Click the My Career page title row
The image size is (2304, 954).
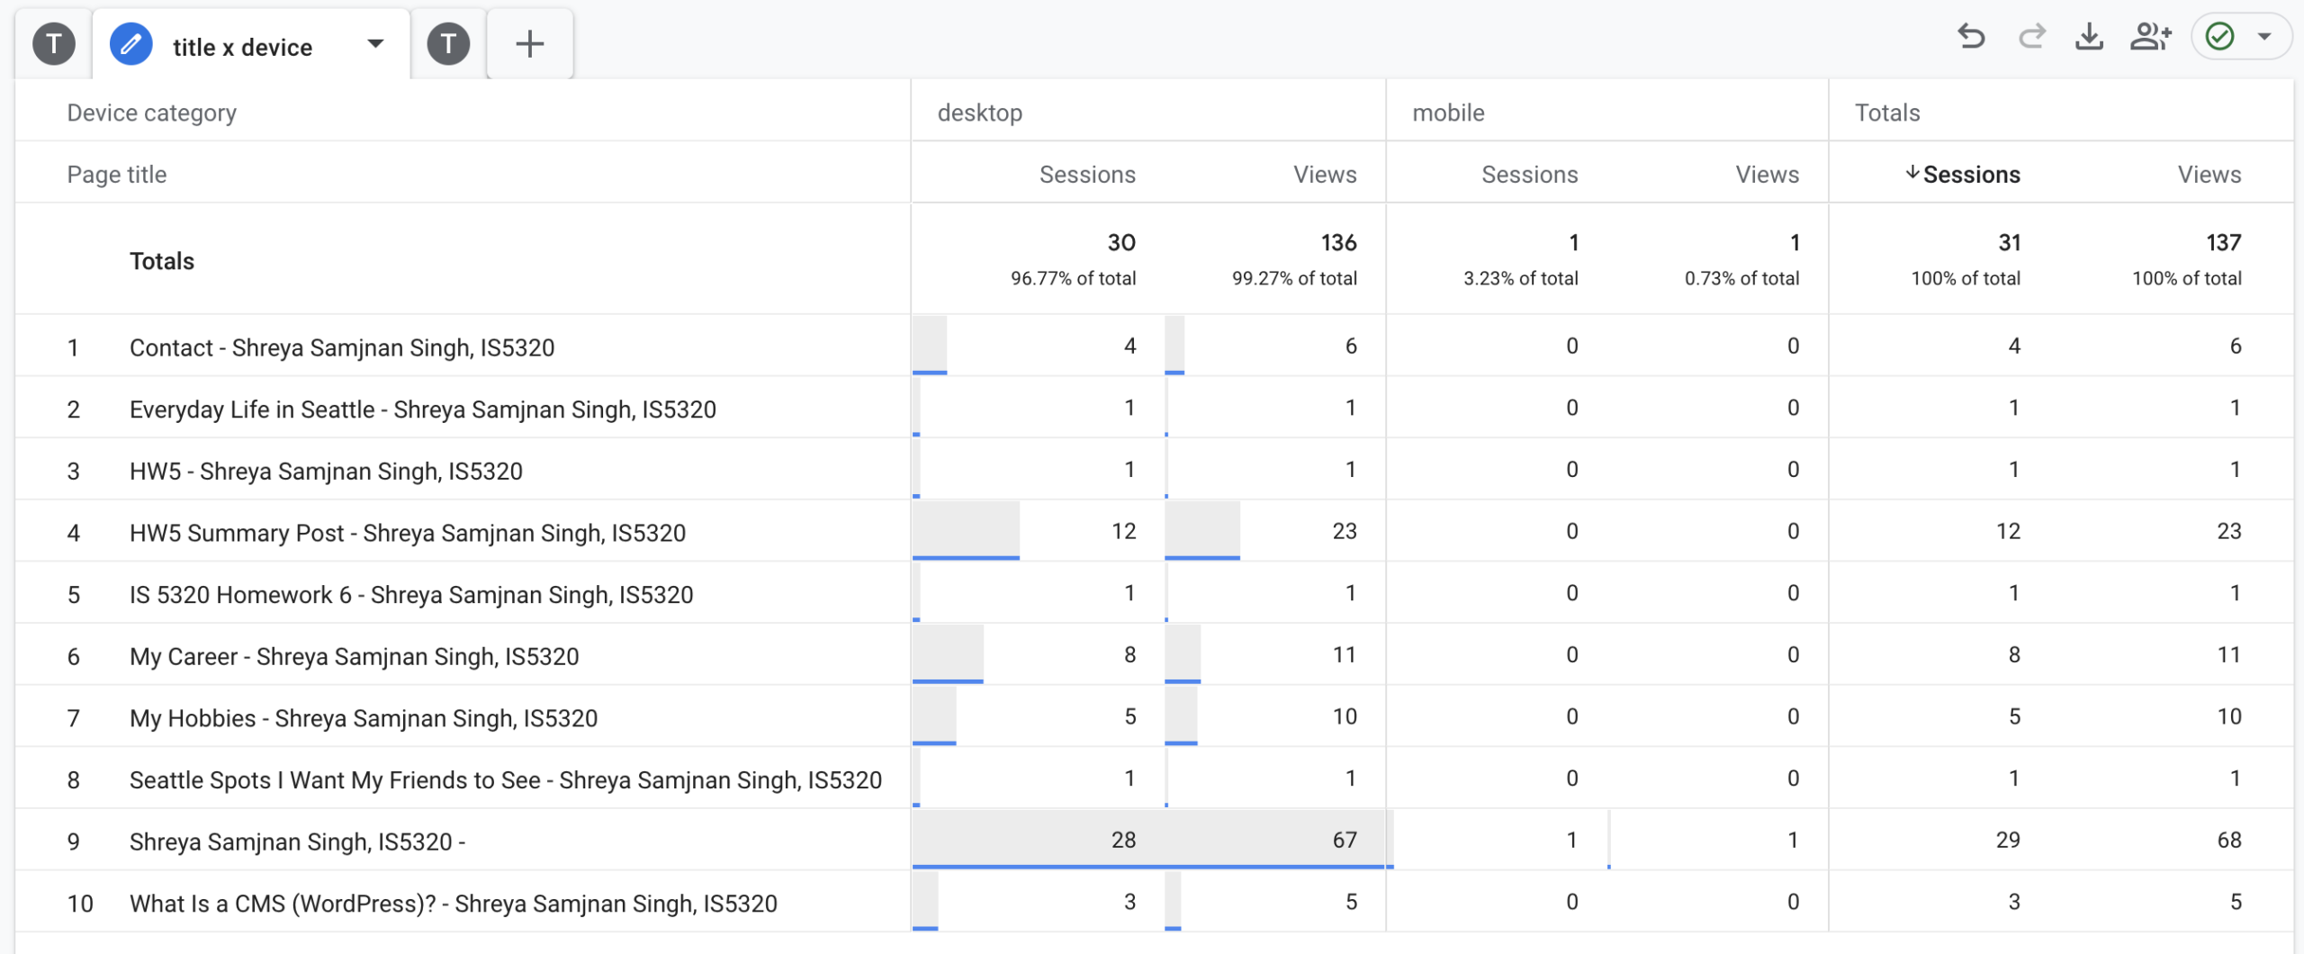pos(354,656)
